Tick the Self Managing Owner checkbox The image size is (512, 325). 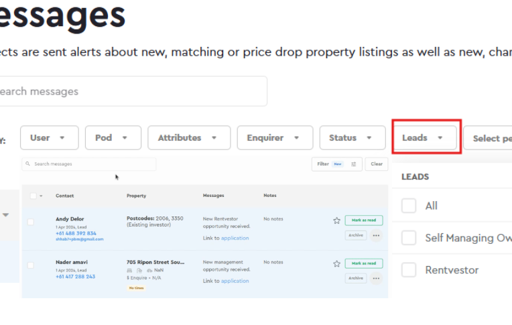(409, 238)
